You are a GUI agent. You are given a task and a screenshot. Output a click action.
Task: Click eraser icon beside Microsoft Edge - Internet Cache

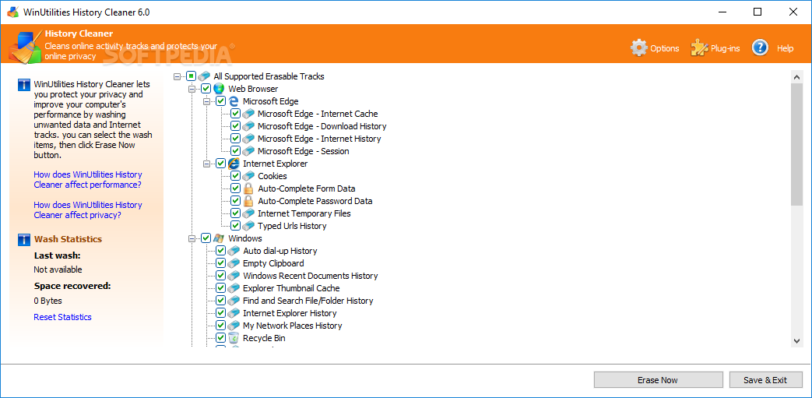[248, 114]
